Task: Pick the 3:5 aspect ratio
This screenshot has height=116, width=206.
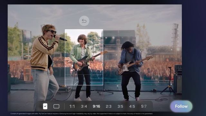Action: [x=120, y=106]
